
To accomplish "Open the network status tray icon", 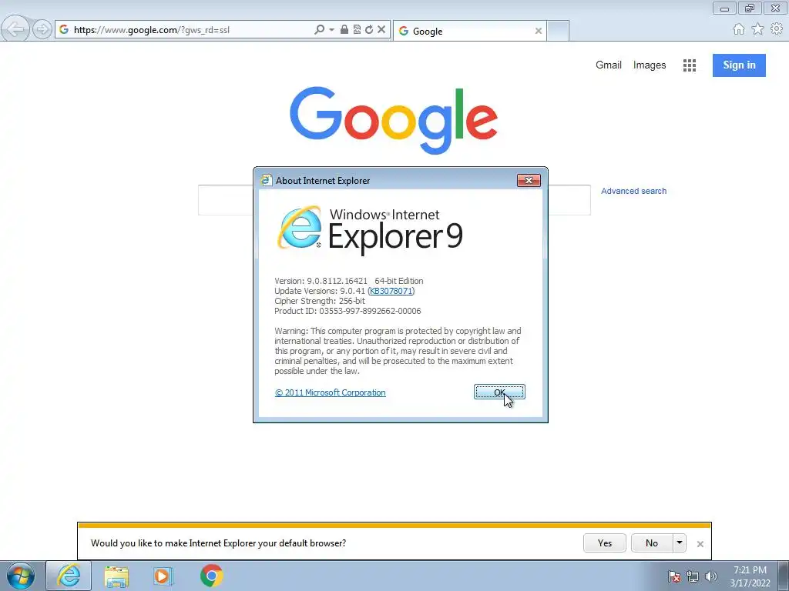I will pyautogui.click(x=693, y=576).
